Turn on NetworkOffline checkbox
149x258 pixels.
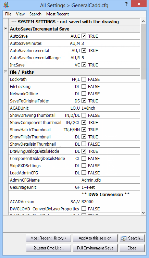[x=84, y=94]
